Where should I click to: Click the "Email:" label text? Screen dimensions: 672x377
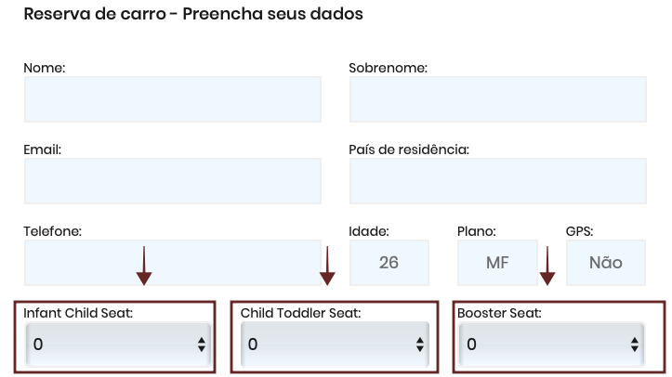coord(42,149)
